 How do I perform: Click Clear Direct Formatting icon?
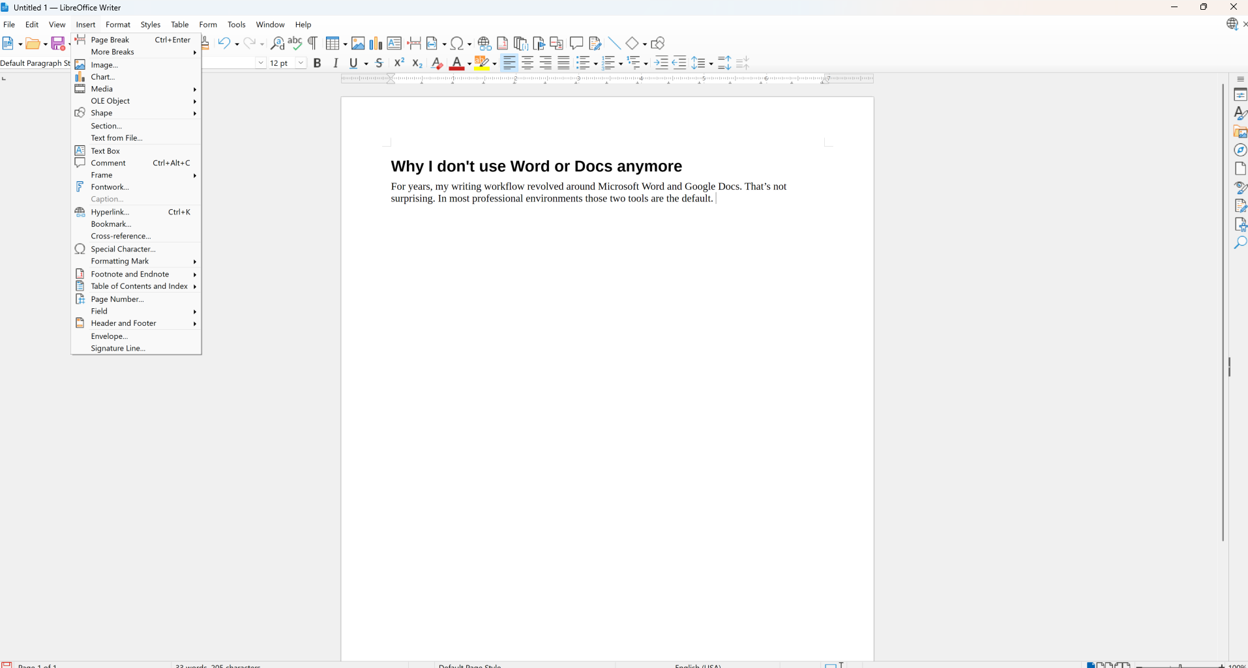tap(437, 63)
